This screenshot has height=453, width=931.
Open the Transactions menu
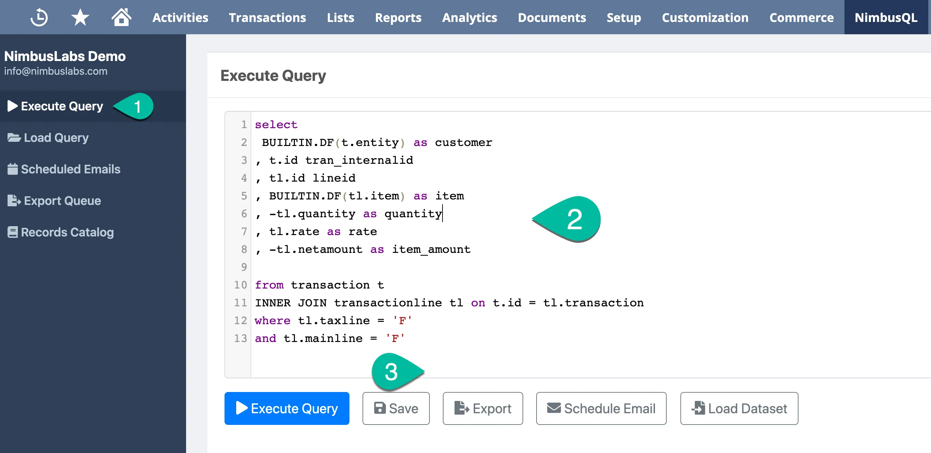tap(267, 17)
